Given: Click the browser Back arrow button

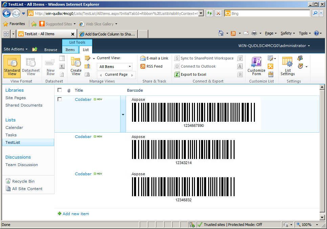Looking at the screenshot, I should click(x=6, y=14).
